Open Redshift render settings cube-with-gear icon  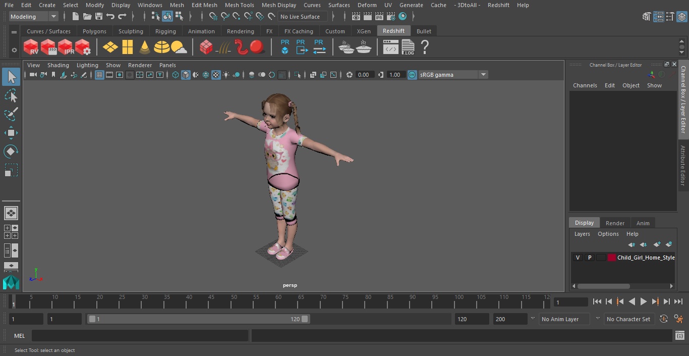pos(83,47)
